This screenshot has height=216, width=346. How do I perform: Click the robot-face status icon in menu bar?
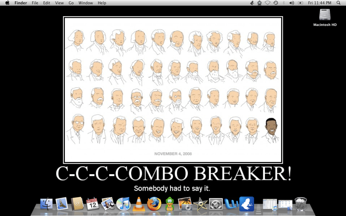259,3
